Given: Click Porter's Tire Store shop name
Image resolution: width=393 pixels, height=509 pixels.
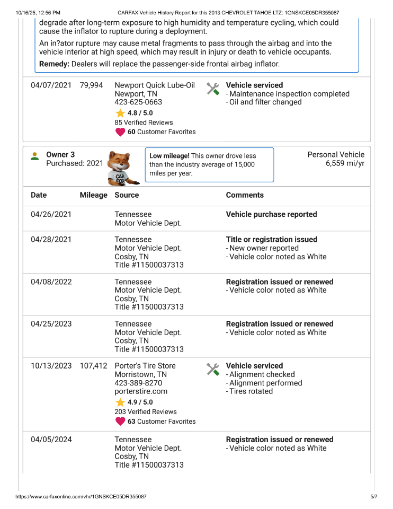Looking at the screenshot, I should coord(145,366).
